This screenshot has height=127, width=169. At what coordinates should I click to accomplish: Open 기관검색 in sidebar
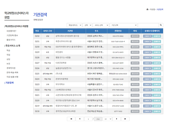click(10, 83)
